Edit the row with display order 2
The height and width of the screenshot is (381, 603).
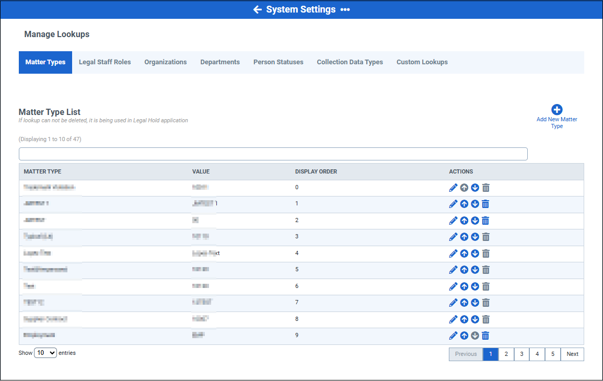coord(454,221)
